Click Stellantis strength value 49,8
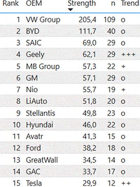Image resolution: width=140 pixels, height=187 pixels. pos(89,113)
